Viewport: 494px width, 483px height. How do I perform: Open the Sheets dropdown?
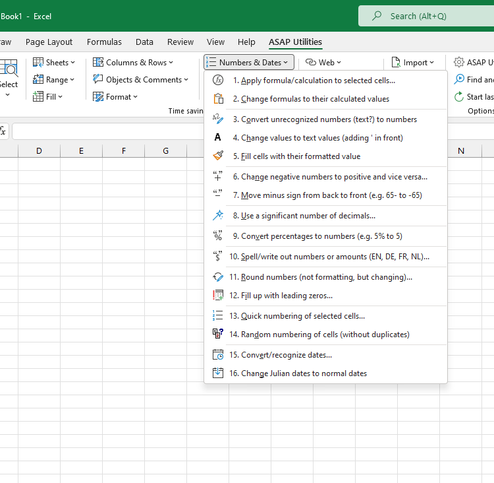coord(54,62)
